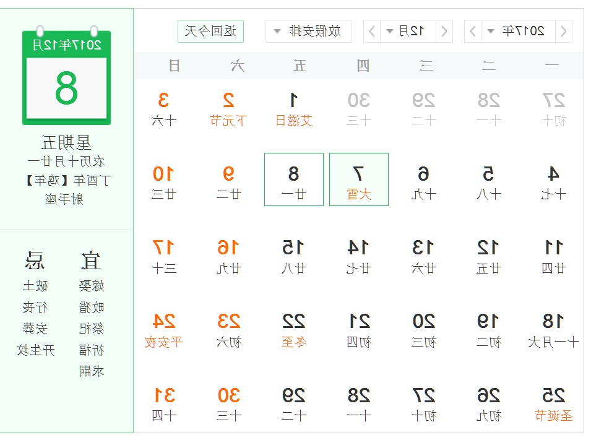Viewport: 591px width, 440px height.
Task: Expand the 放假安排 holiday dropdown
Action: pyautogui.click(x=309, y=31)
